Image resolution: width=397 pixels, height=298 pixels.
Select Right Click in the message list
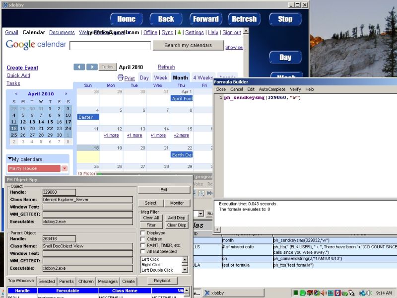coord(151,265)
